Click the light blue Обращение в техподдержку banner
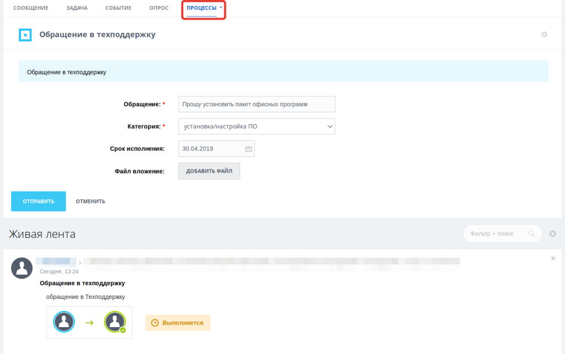 283,71
